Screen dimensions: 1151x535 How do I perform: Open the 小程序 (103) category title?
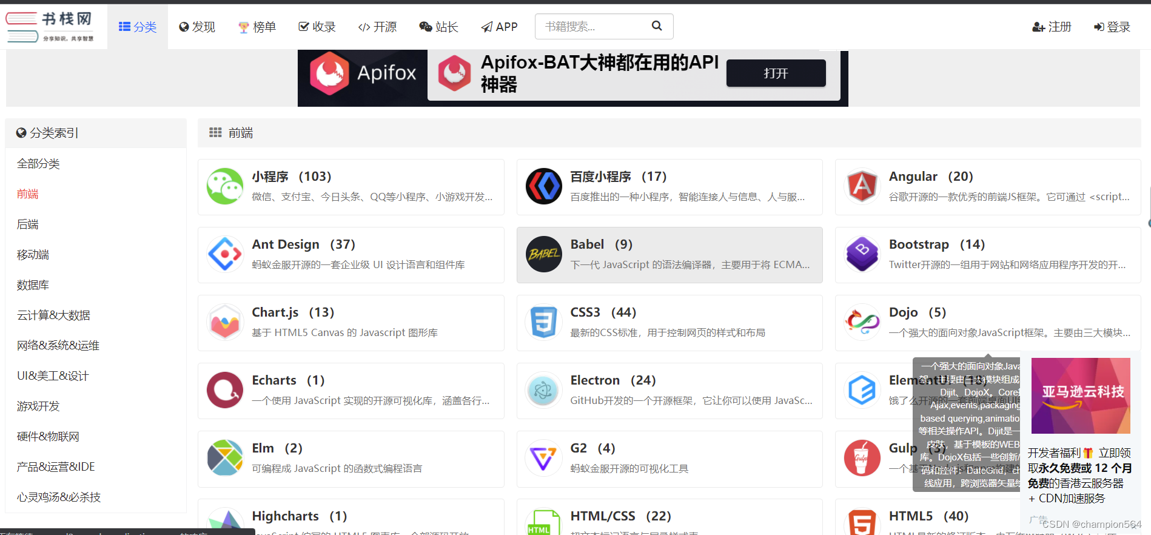tap(292, 177)
